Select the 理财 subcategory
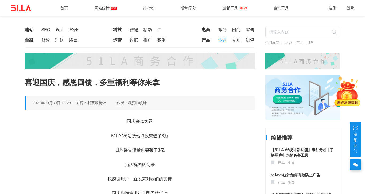The width and height of the screenshot is (365, 194). (x=59, y=40)
